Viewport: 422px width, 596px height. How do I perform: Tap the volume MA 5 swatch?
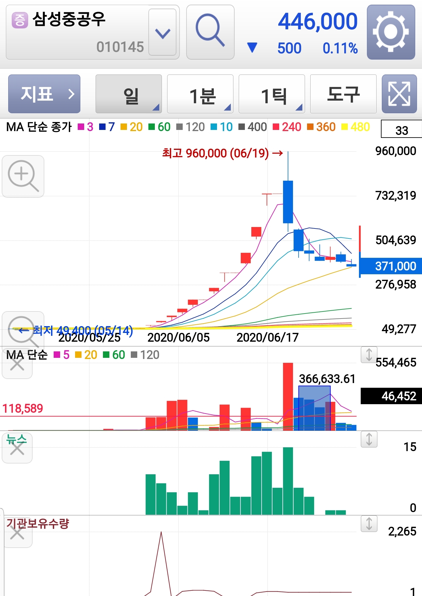click(57, 355)
